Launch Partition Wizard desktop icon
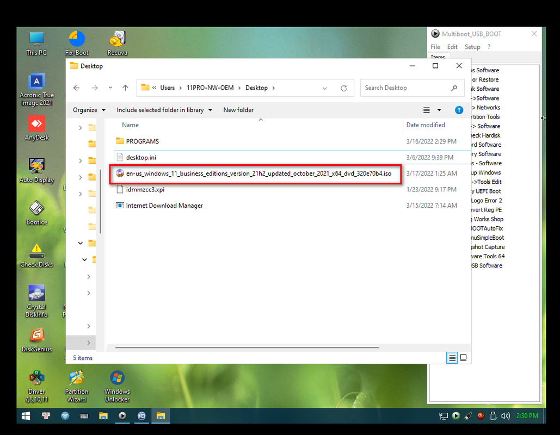Viewport: 560px width, 435px height. 77,386
